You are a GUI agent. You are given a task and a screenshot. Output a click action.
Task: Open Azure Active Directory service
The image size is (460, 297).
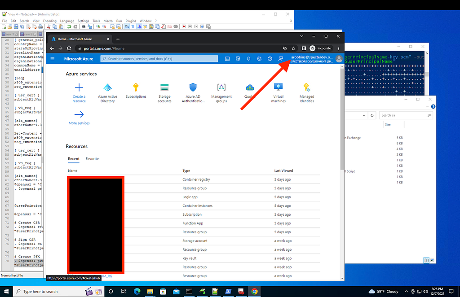[x=107, y=93]
